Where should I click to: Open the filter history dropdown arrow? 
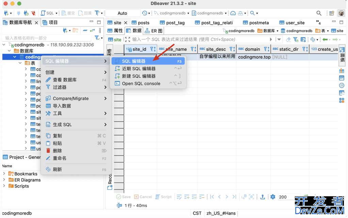(279, 39)
